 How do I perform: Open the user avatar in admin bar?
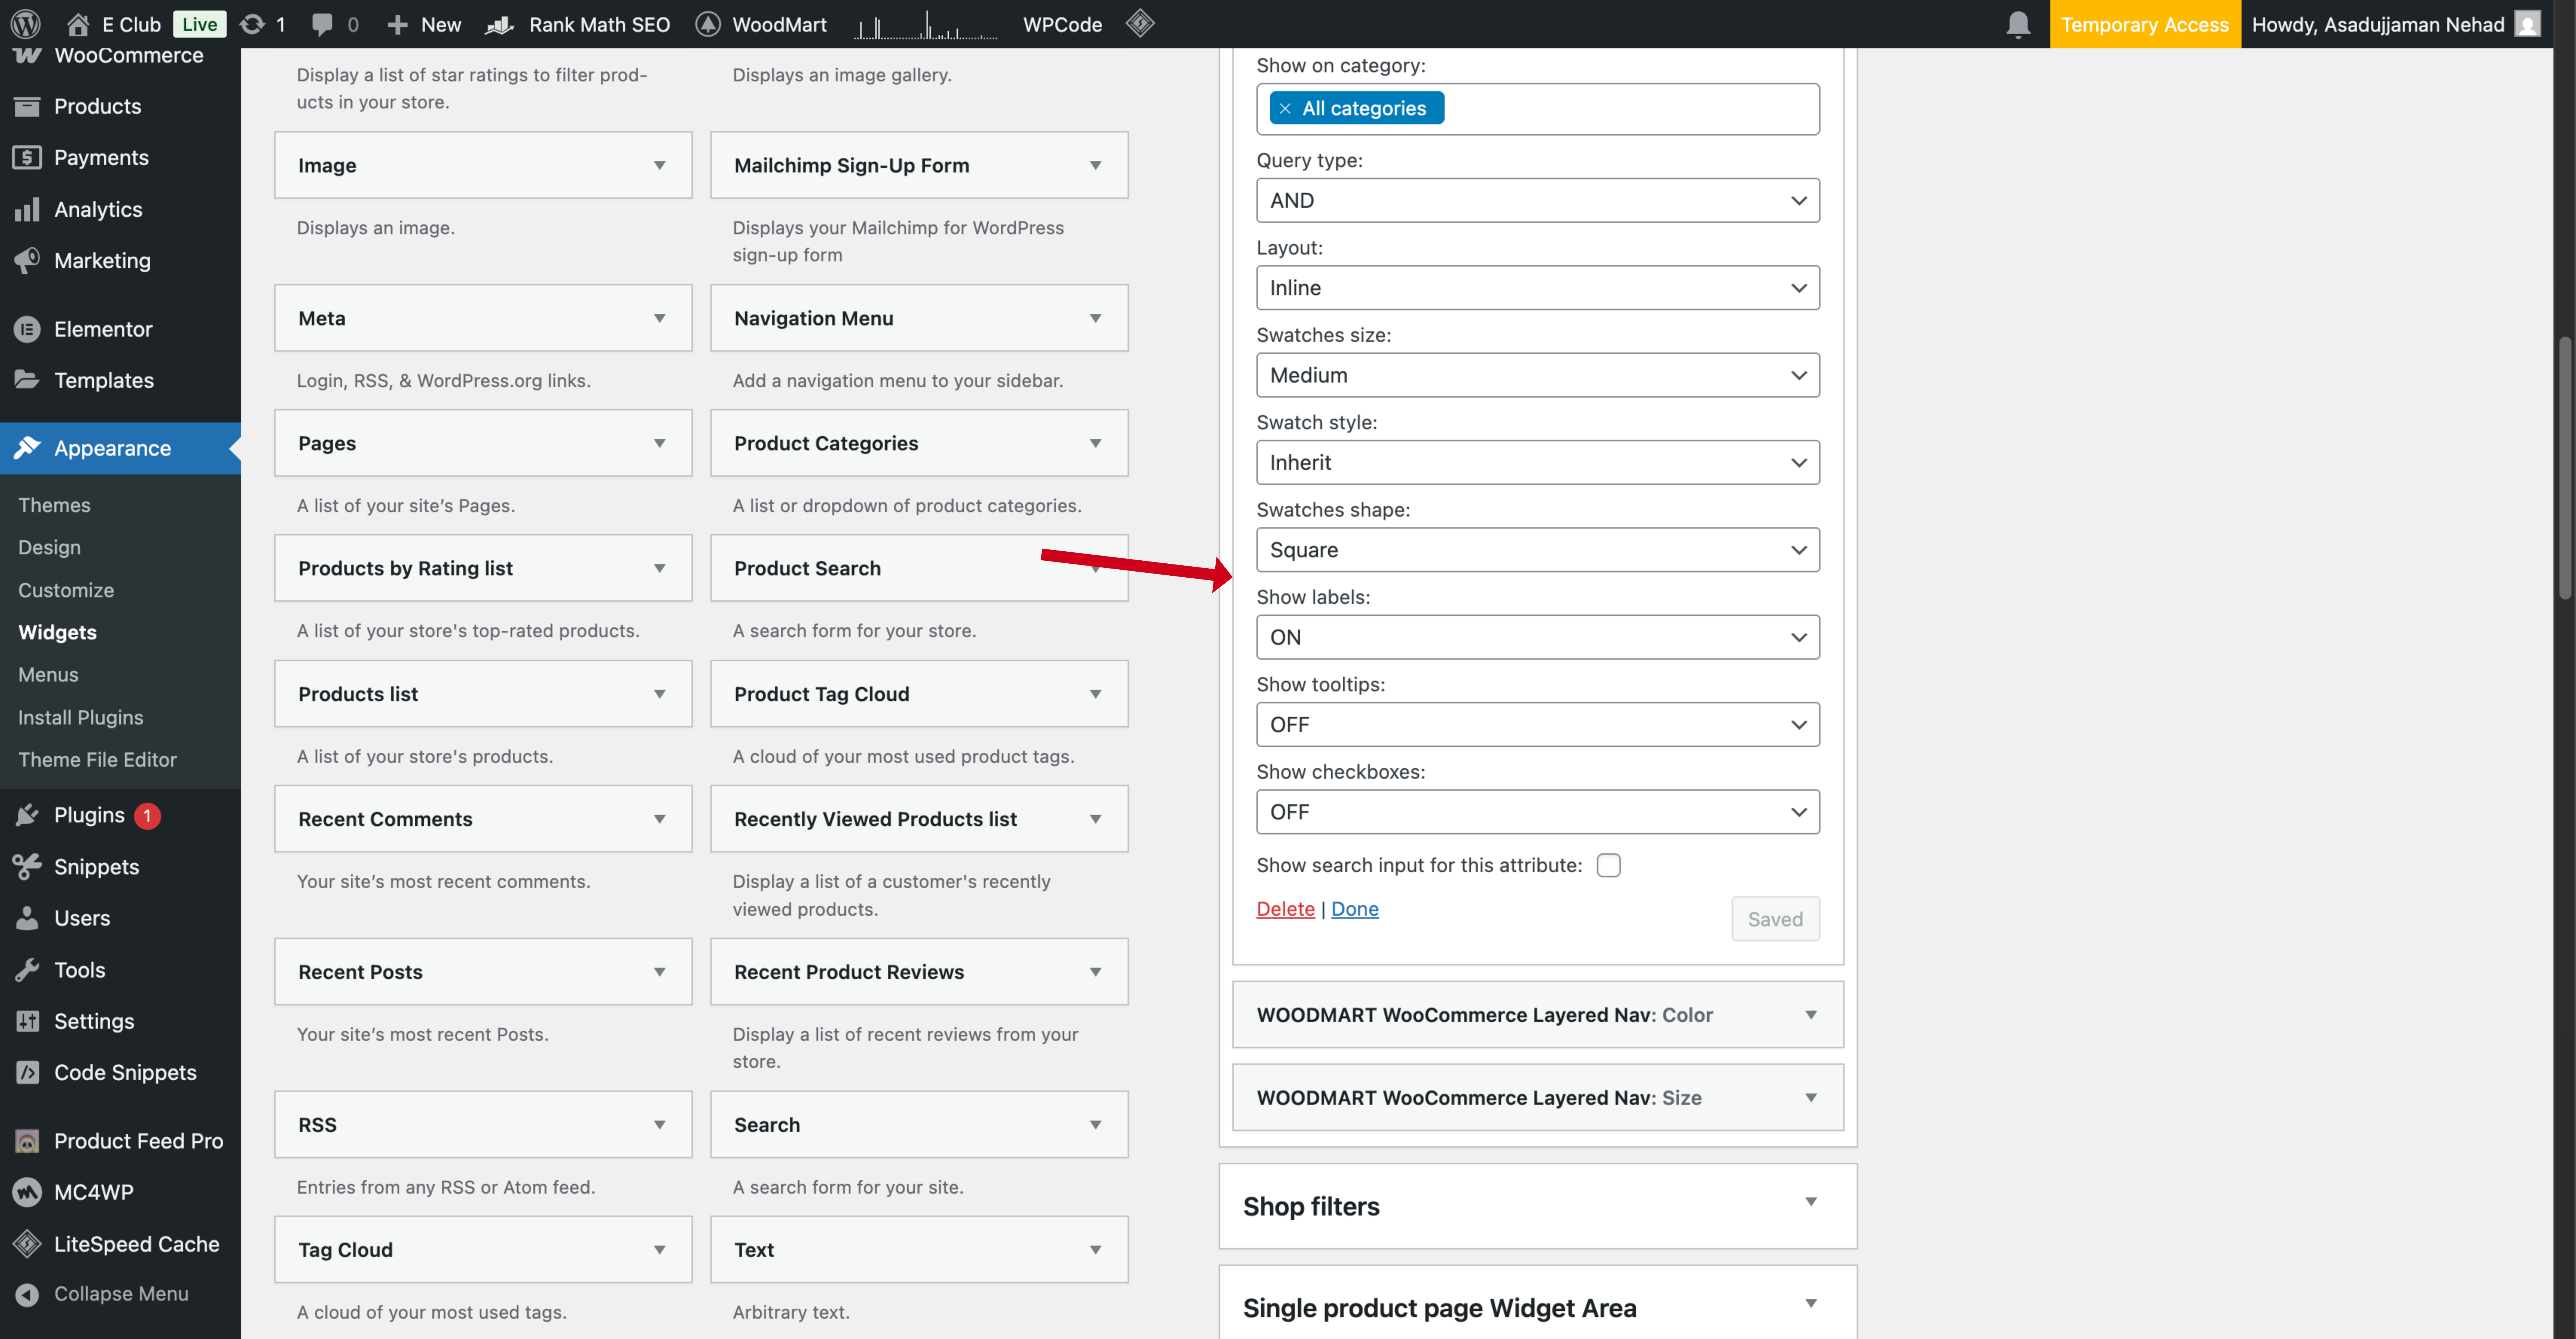(x=2527, y=24)
